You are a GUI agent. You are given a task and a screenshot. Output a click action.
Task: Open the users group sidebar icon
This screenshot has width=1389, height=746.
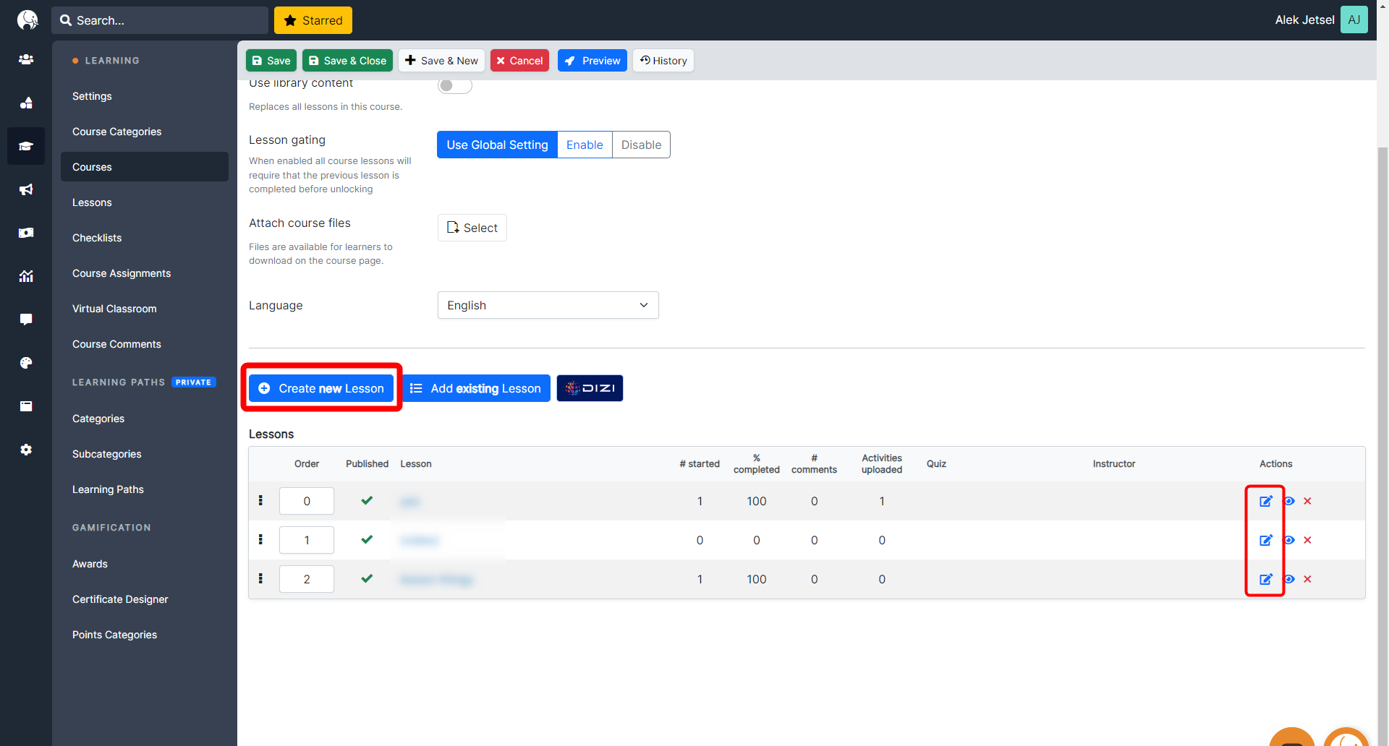[26, 59]
